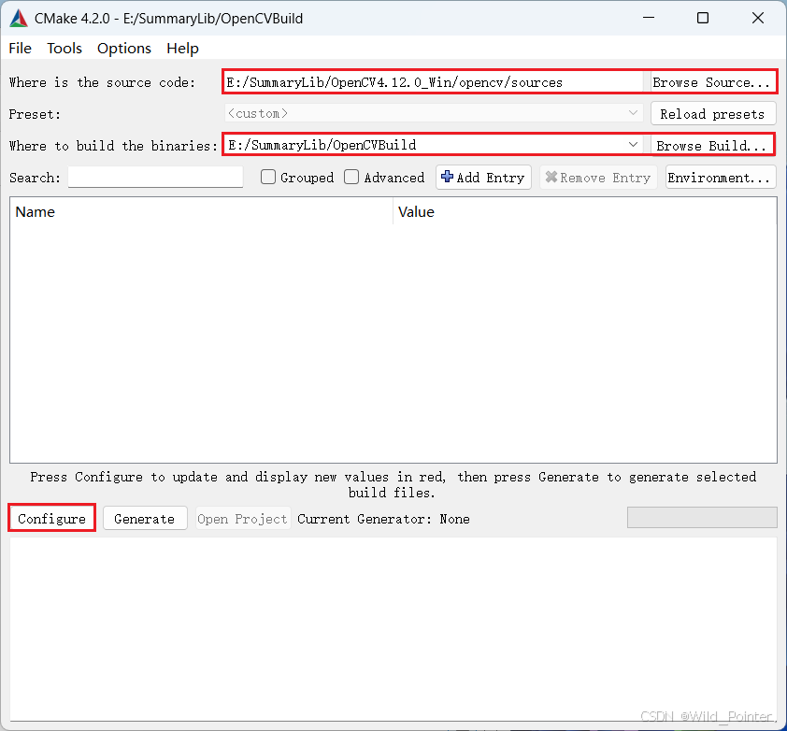Click Browse Source button

coord(712,82)
